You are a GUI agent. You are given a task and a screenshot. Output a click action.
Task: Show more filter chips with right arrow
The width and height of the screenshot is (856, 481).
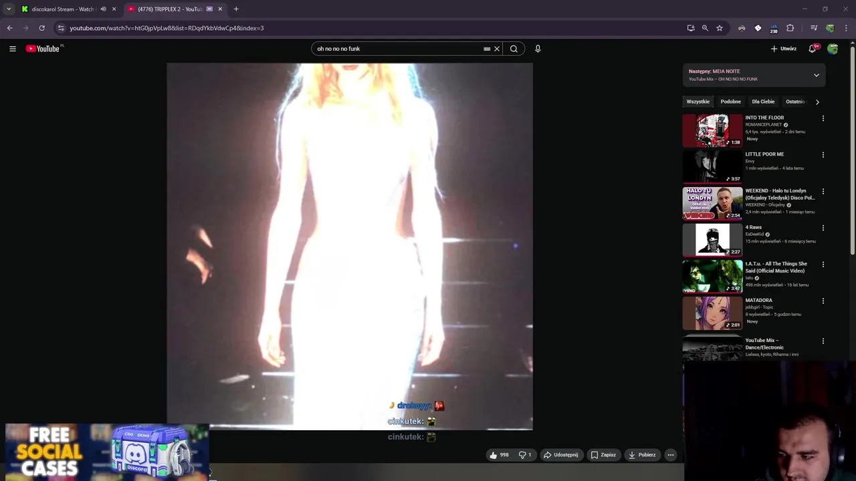point(817,102)
